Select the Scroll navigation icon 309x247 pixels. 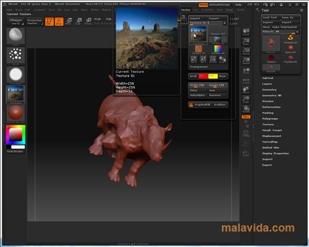tap(246, 32)
